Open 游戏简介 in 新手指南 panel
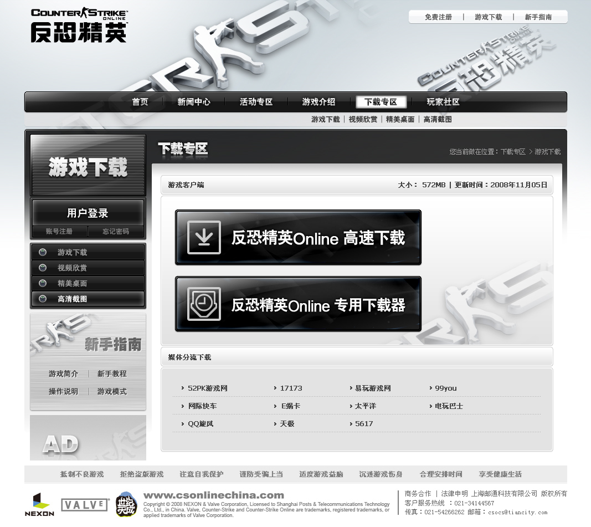The width and height of the screenshot is (591, 527). (x=63, y=373)
